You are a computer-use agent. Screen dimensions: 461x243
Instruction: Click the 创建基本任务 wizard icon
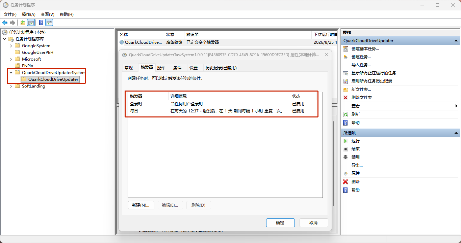tap(345, 48)
